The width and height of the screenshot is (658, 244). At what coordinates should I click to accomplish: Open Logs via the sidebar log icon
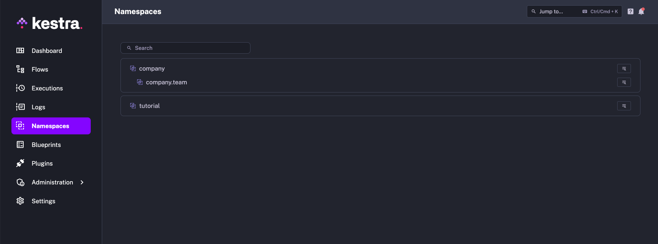tap(20, 107)
